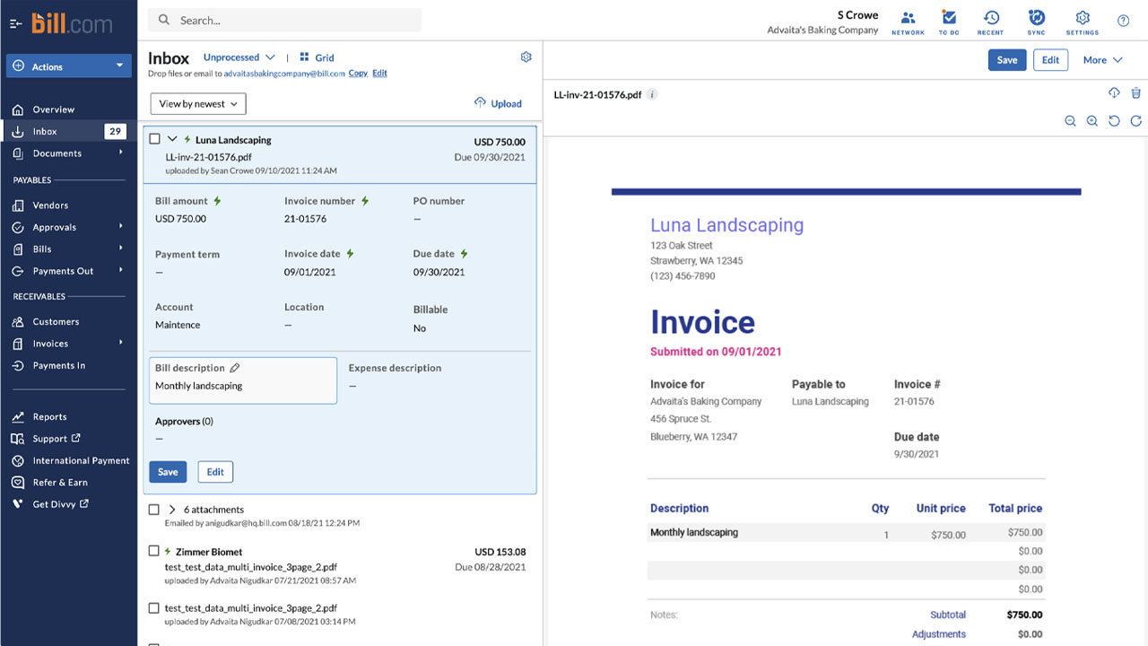Zoom out the invoice preview
Screen dimensions: 1148x646
click(1070, 121)
